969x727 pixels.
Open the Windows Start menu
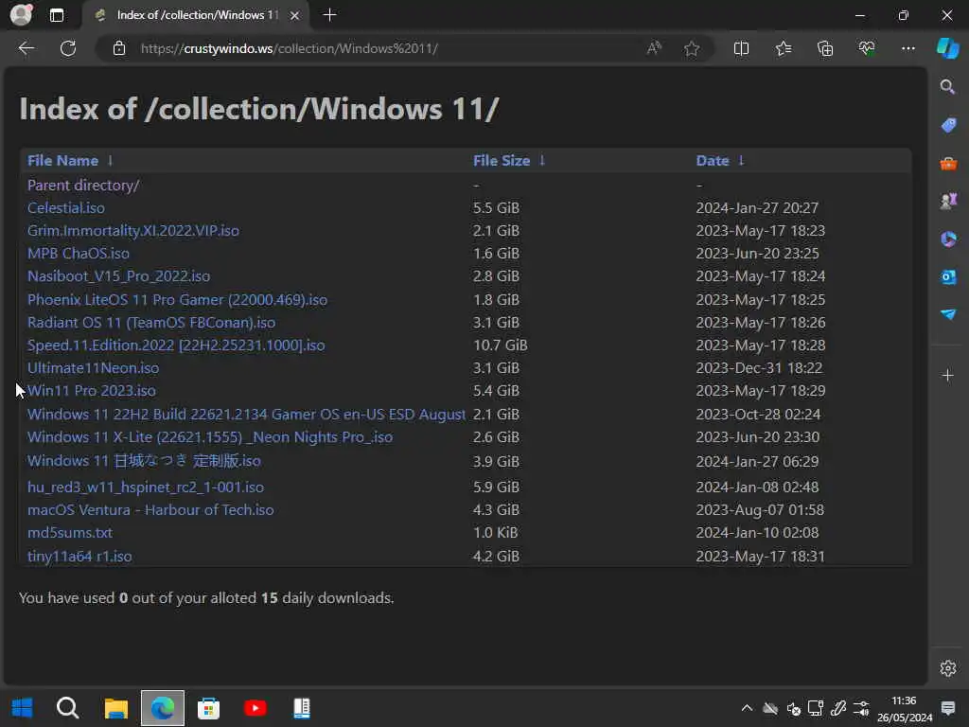[x=23, y=708]
